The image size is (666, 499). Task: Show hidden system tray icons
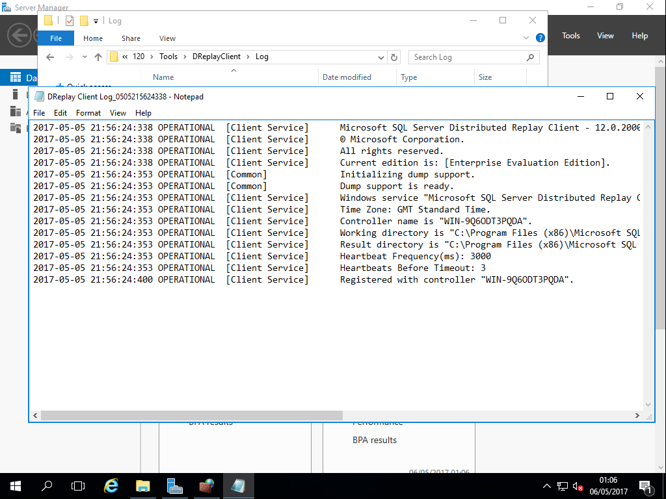pyautogui.click(x=546, y=486)
